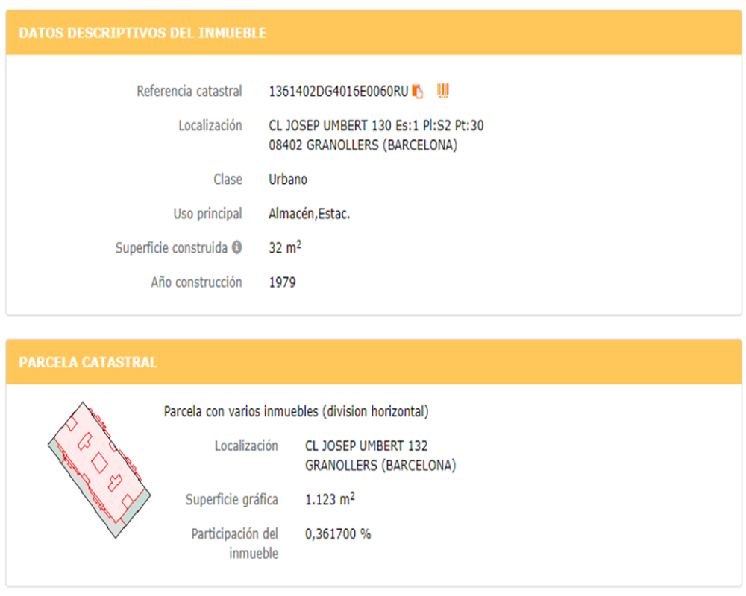Click the division horizontal parcel description

pyautogui.click(x=296, y=411)
